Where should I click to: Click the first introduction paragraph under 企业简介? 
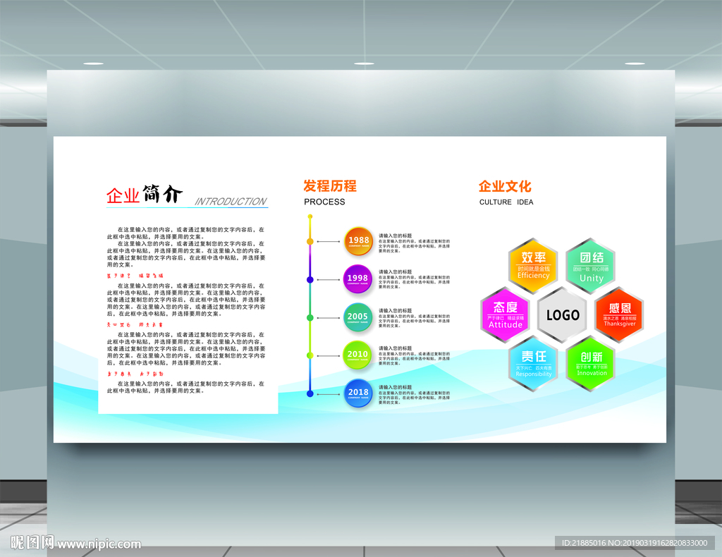[186, 233]
